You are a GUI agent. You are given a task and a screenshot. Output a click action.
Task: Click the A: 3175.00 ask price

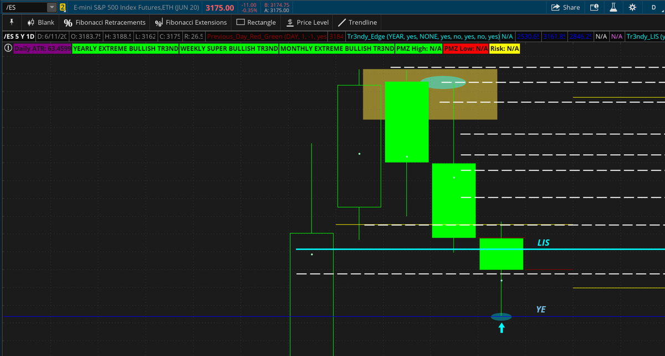coord(278,11)
